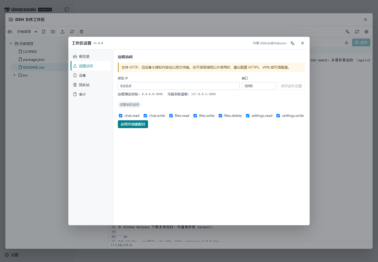Expand the src folder chevron

tap(14, 75)
